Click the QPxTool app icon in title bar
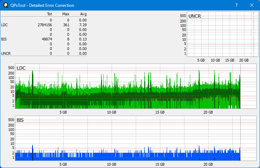This screenshot has width=260, height=168. coord(6,5)
